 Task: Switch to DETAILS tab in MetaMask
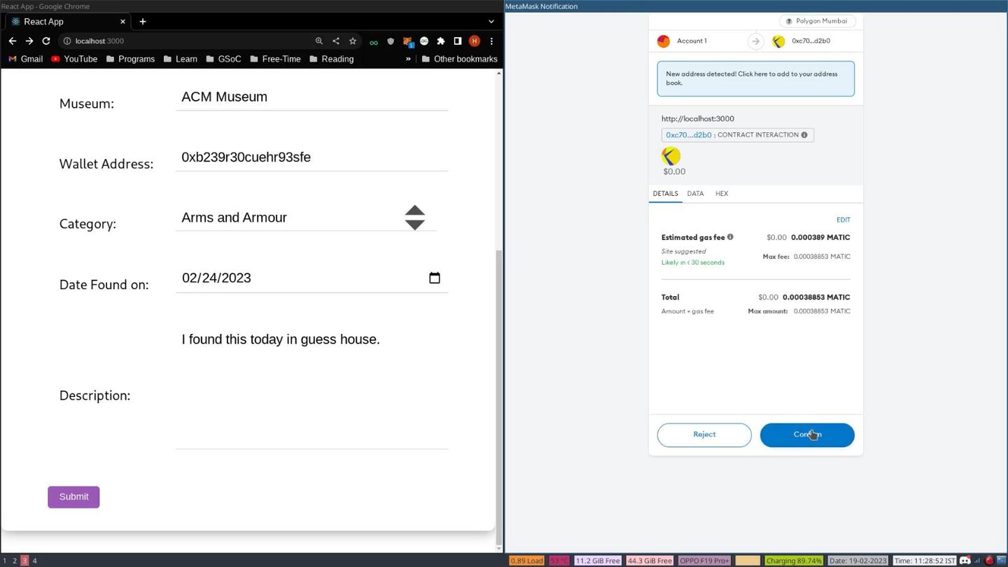tap(665, 194)
